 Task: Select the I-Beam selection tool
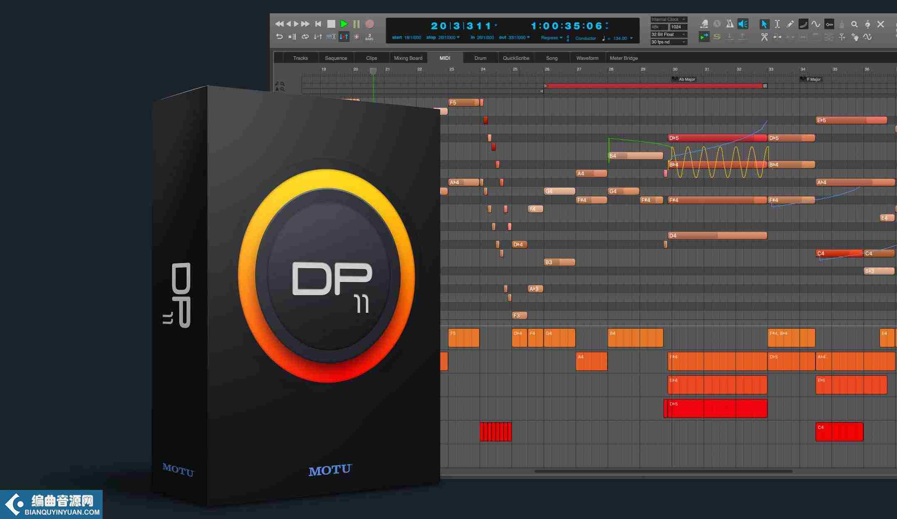pyautogui.click(x=777, y=24)
